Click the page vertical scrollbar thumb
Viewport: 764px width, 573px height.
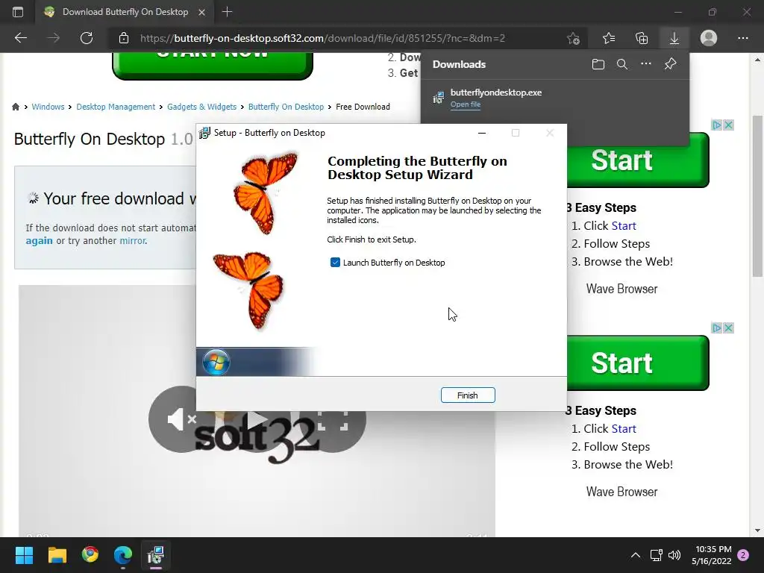[757, 196]
